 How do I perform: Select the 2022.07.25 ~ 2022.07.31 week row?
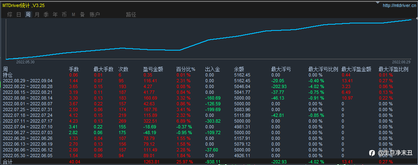tap(209, 109)
